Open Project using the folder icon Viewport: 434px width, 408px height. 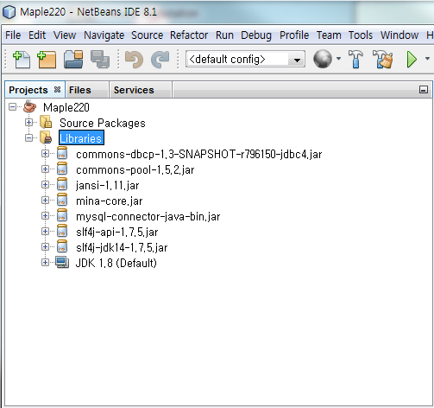[73, 60]
